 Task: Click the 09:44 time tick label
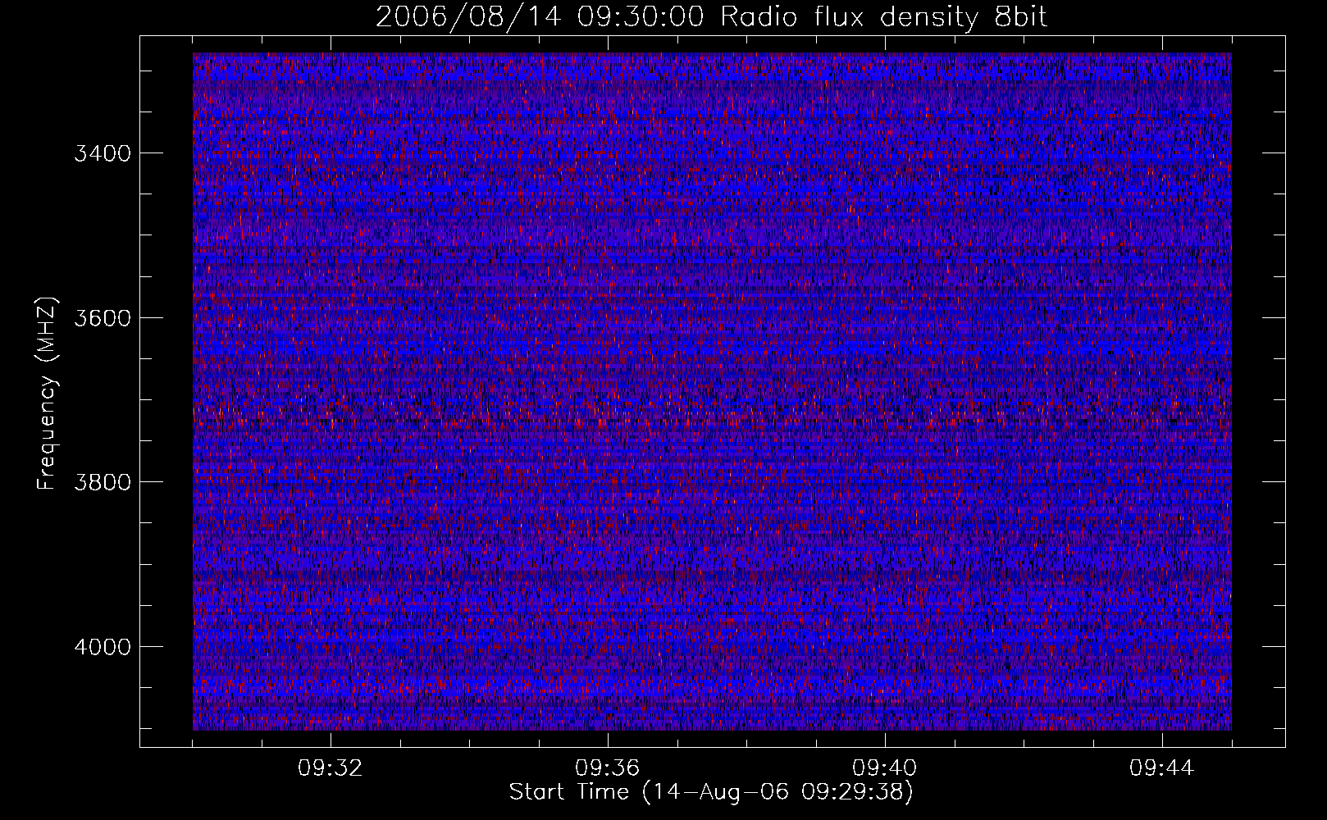coord(1162,768)
